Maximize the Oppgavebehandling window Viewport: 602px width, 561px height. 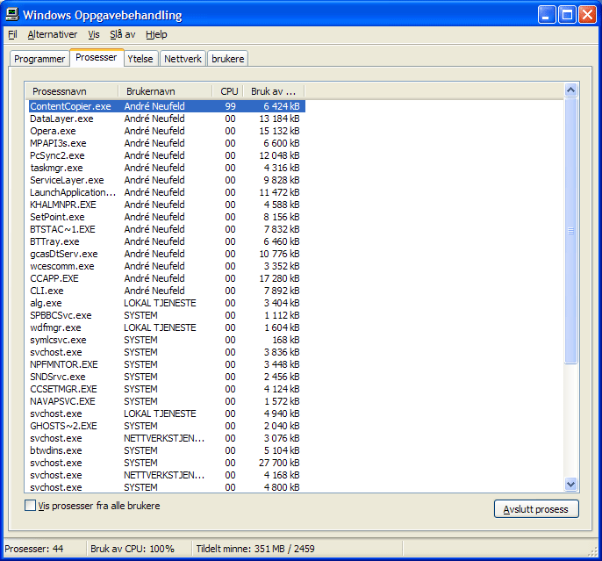pyautogui.click(x=567, y=15)
